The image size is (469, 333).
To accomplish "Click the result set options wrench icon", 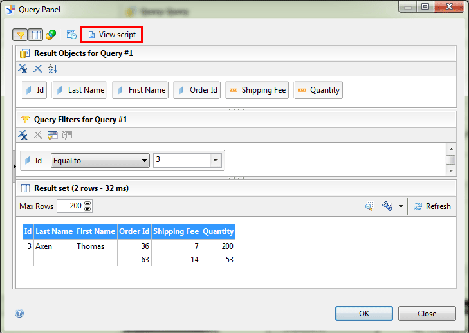I will coord(387,206).
